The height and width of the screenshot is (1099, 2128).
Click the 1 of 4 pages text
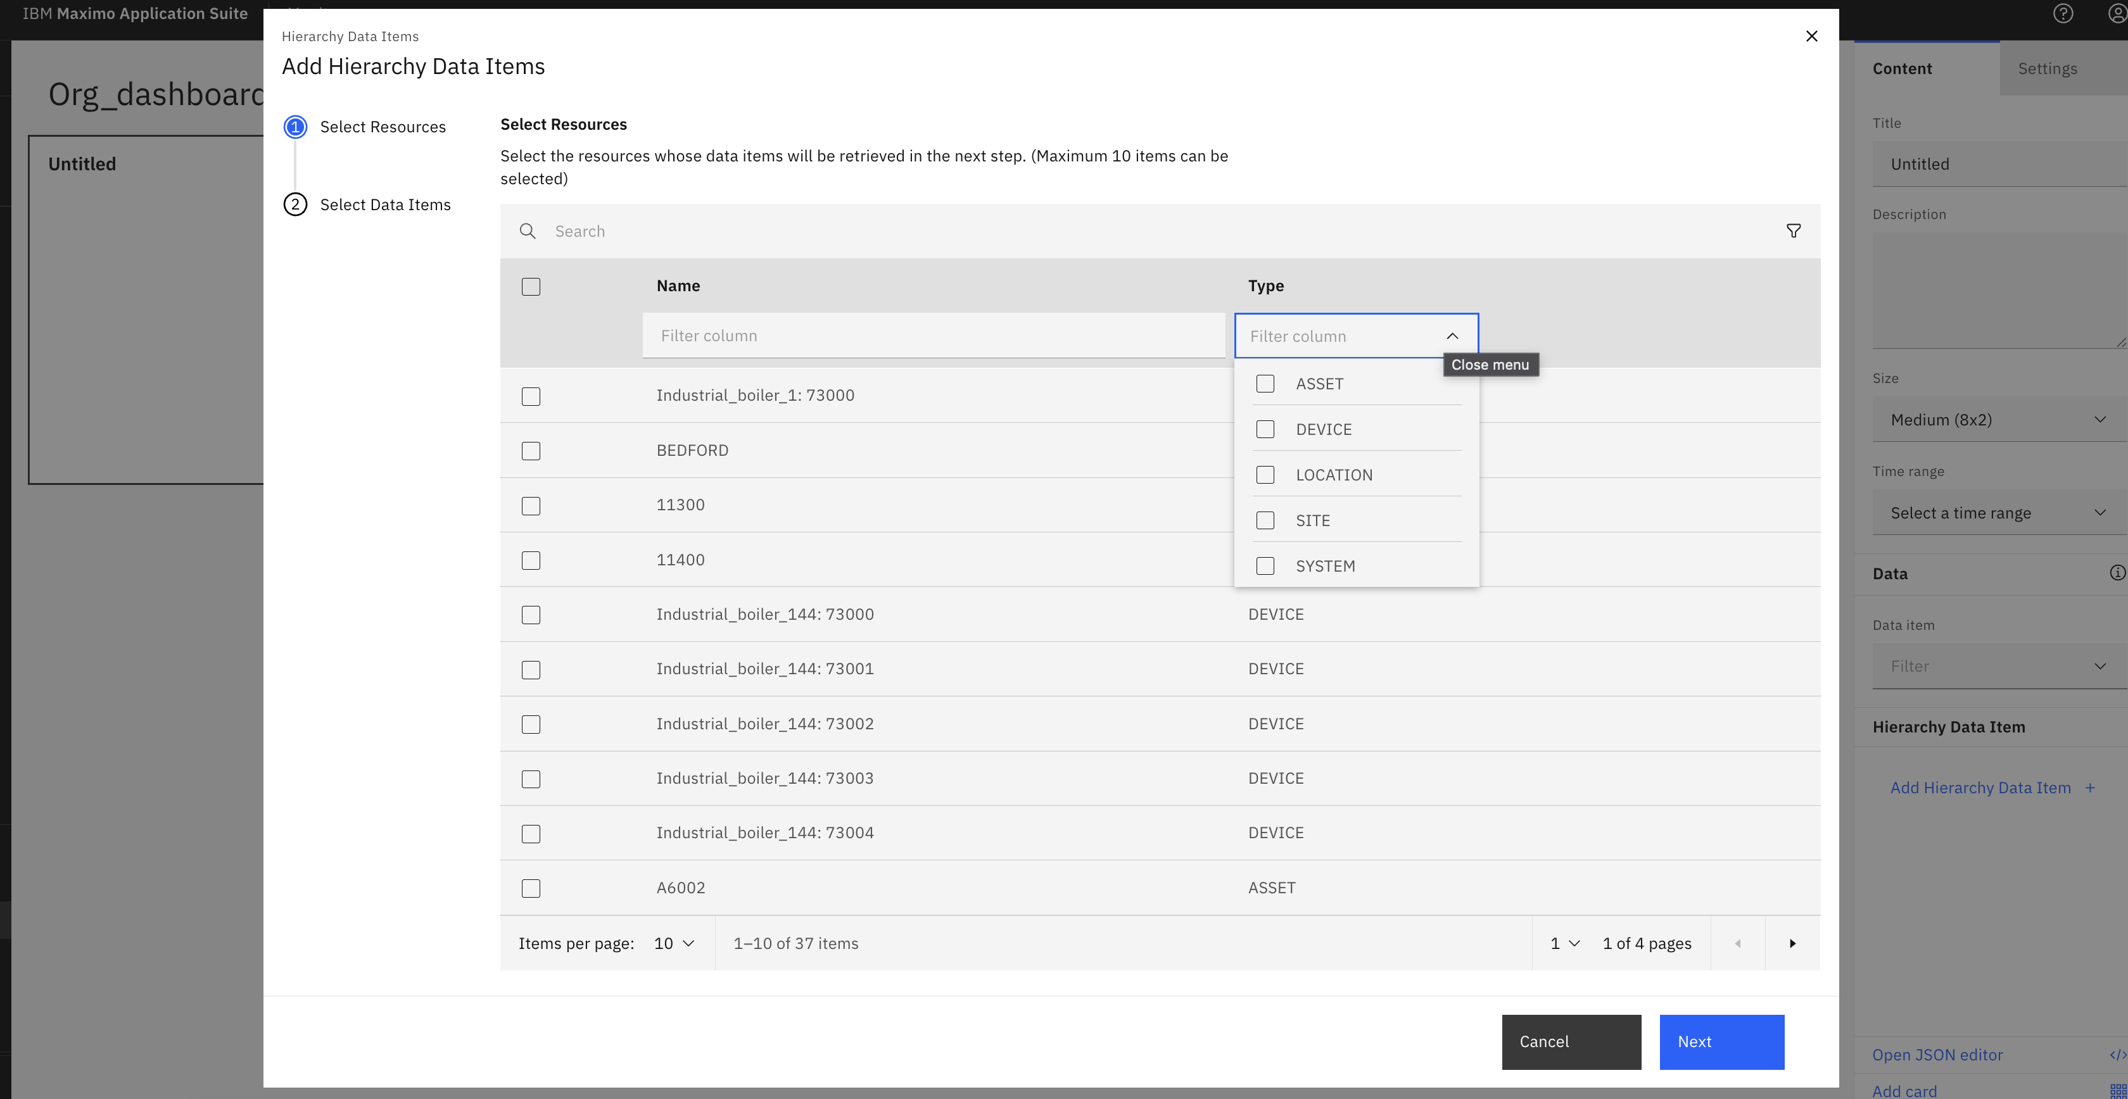coord(1647,944)
